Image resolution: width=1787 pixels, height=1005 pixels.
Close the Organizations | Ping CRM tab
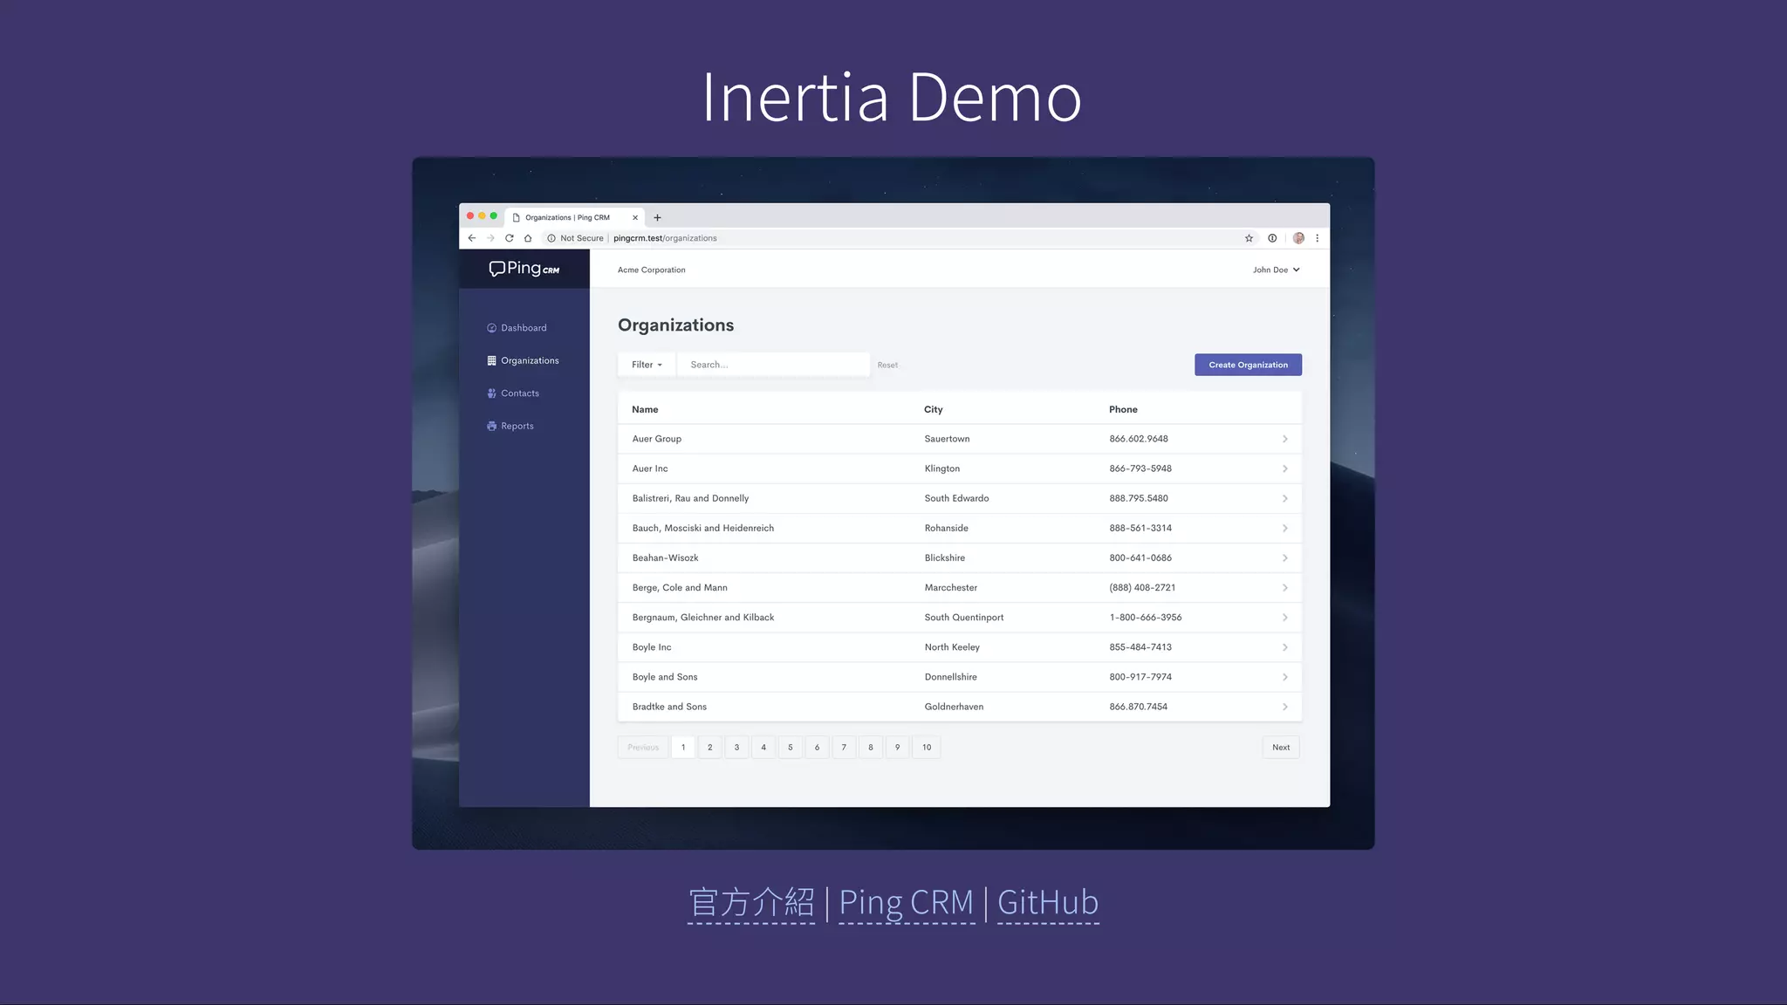click(x=635, y=218)
